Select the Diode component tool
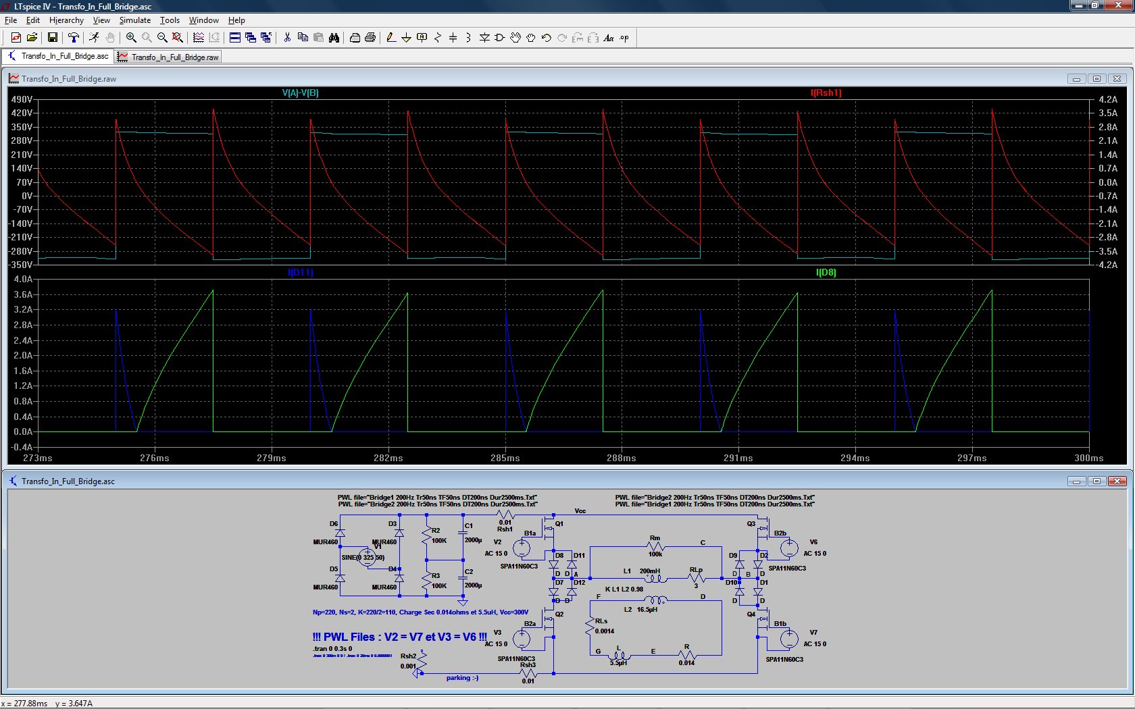 click(484, 38)
